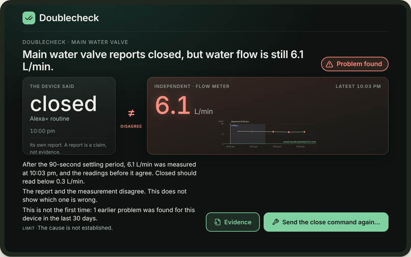Image resolution: width=411 pixels, height=257 pixels.
Task: Click 'closed should read below 0.3 L/min' threshold label
Action: [300, 142]
